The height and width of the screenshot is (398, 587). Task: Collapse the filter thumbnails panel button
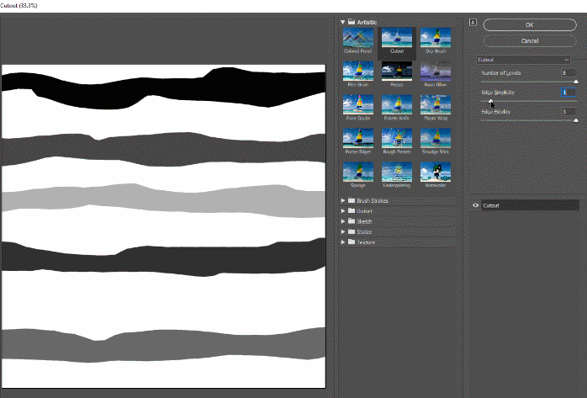(x=473, y=24)
